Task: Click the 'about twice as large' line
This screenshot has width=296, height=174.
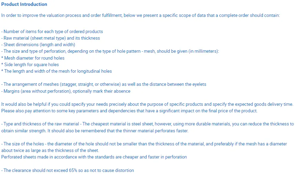Action: click(51, 150)
